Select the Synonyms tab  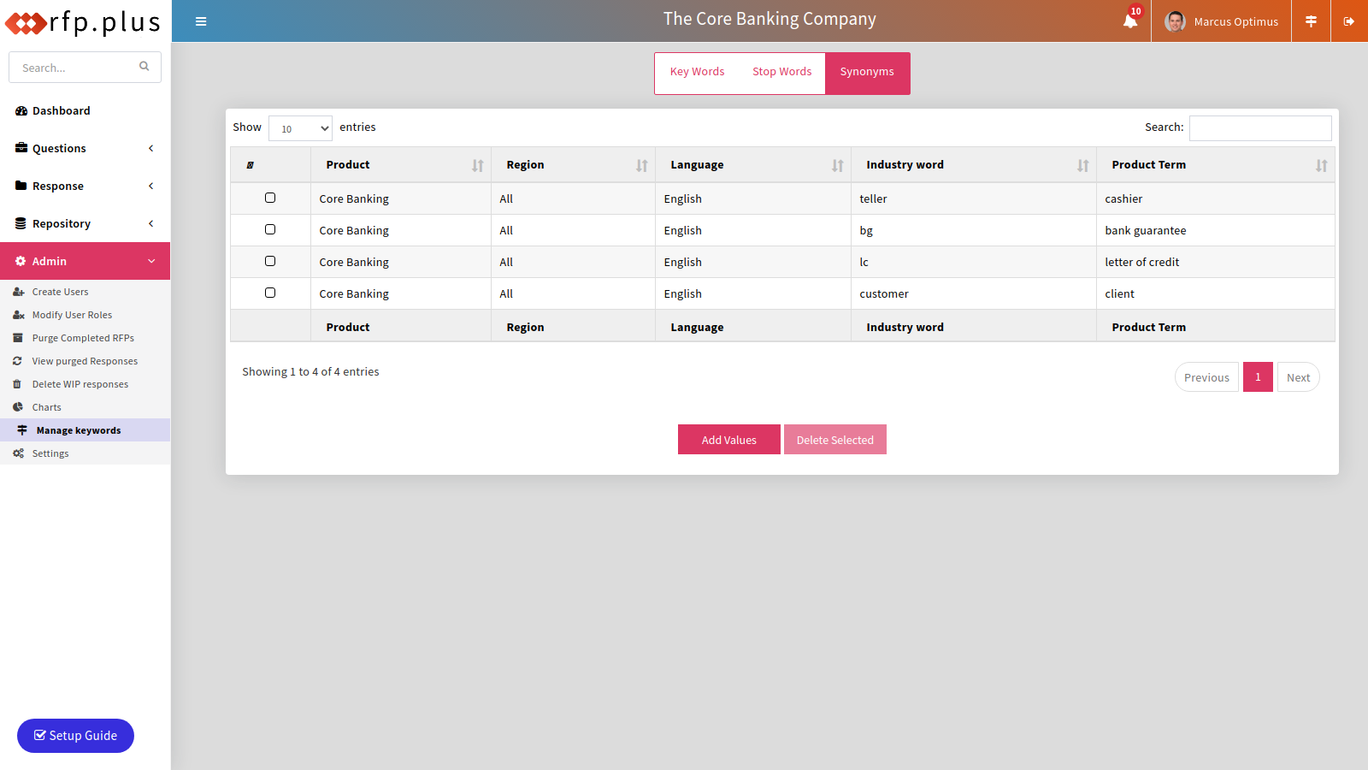pos(867,73)
